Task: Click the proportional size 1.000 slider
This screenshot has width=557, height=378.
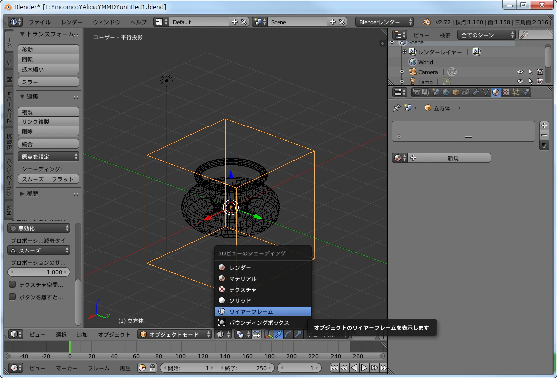Action: pyautogui.click(x=39, y=272)
